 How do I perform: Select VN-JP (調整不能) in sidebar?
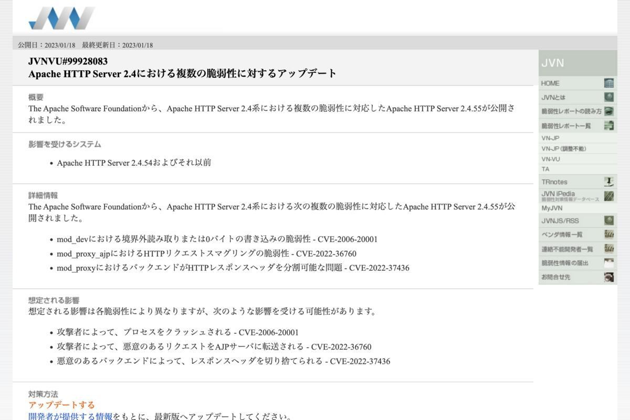(x=563, y=149)
